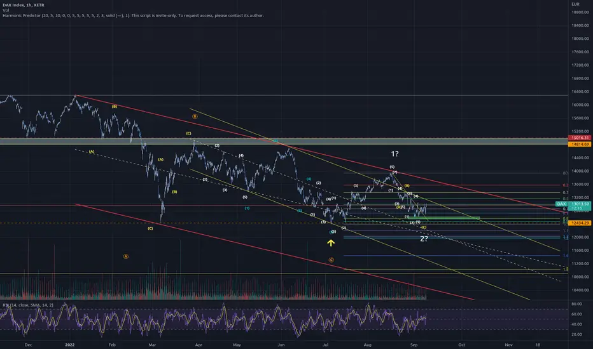The image size is (593, 349).
Task: Select the "2?" text annotation
Action: coord(424,239)
